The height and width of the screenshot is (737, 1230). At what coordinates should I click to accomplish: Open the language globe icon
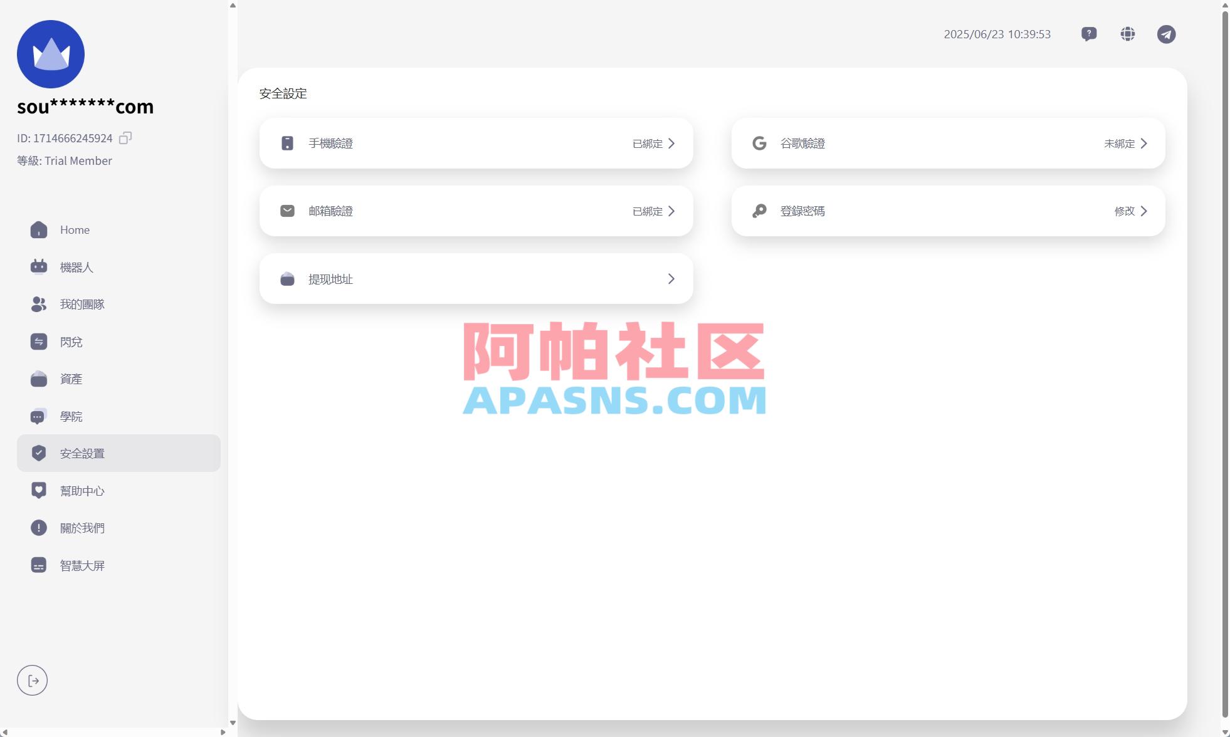(1127, 34)
